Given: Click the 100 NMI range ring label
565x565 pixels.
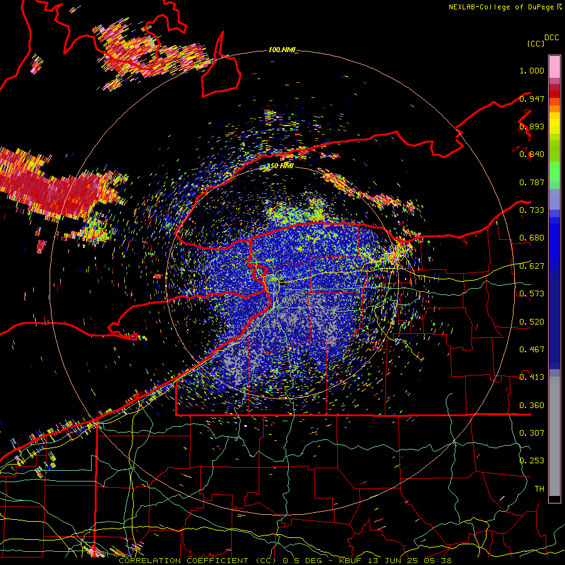Looking at the screenshot, I should [x=282, y=50].
